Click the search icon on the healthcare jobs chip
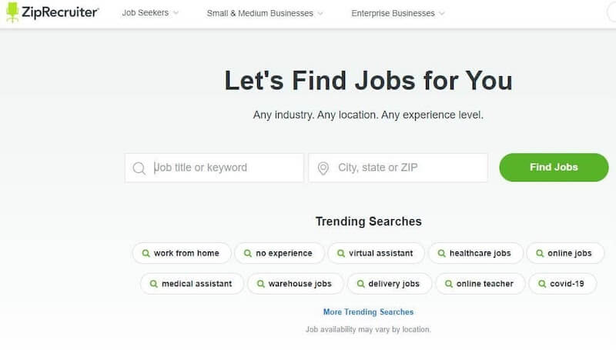This screenshot has height=350, width=616. [x=441, y=254]
